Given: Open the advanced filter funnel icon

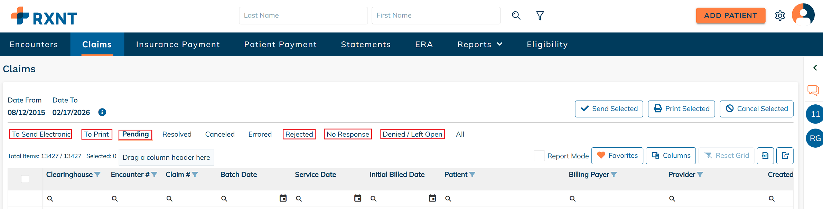Looking at the screenshot, I should click(x=540, y=15).
